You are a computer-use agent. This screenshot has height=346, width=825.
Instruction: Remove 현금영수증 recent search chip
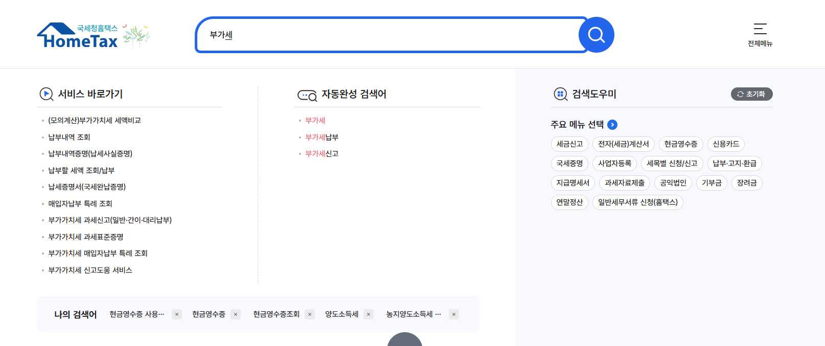click(x=236, y=314)
